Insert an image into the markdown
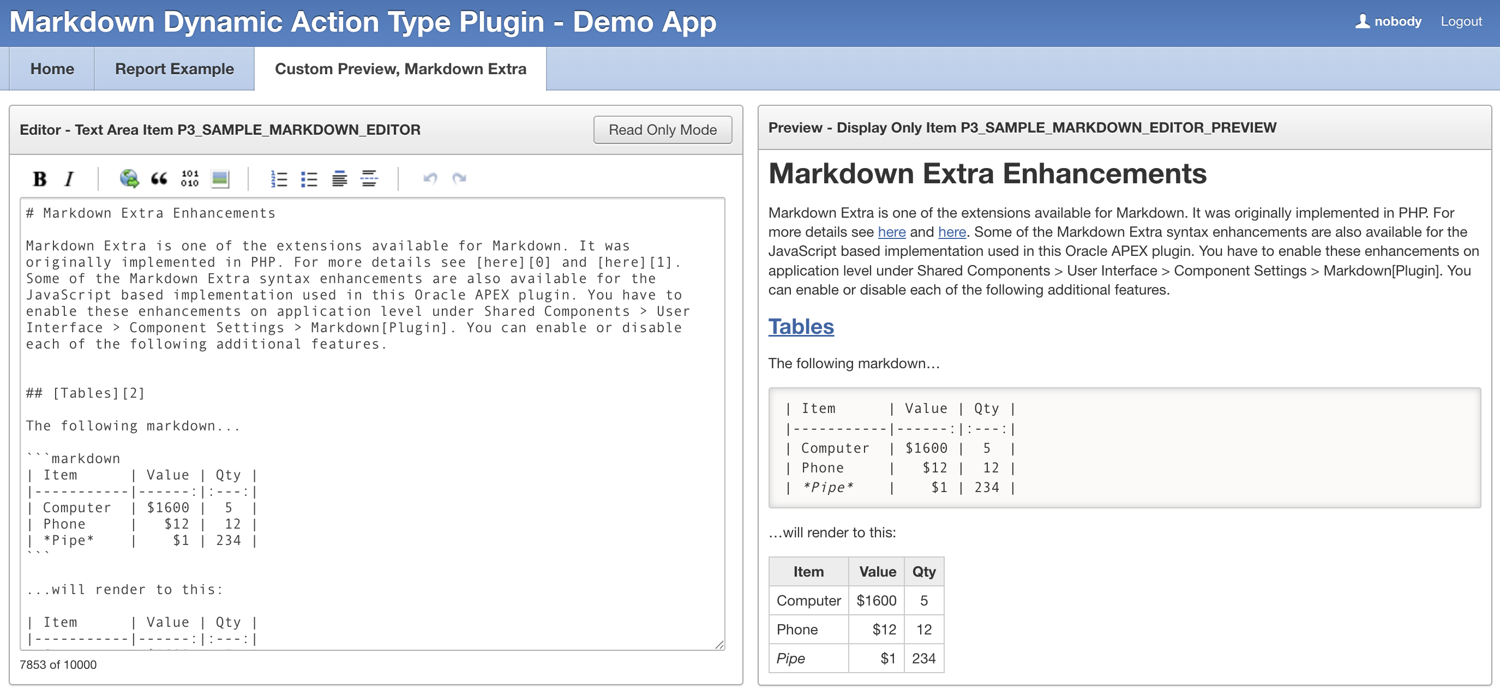The image size is (1500, 695). click(220, 178)
